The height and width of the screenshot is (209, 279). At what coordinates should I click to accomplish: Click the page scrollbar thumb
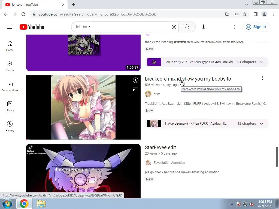(277, 156)
